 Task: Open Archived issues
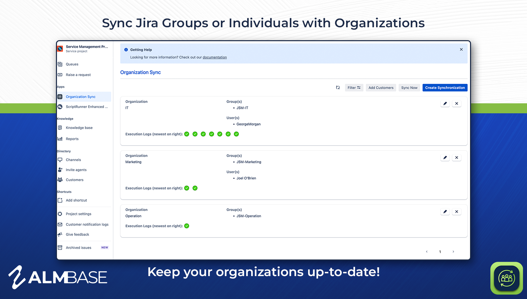tap(79, 248)
